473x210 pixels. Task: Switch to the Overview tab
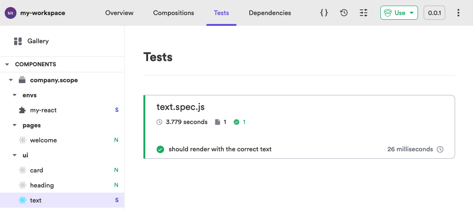coord(119,13)
